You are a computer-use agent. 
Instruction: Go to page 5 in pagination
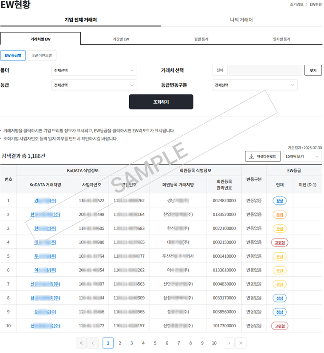[x=155, y=343]
